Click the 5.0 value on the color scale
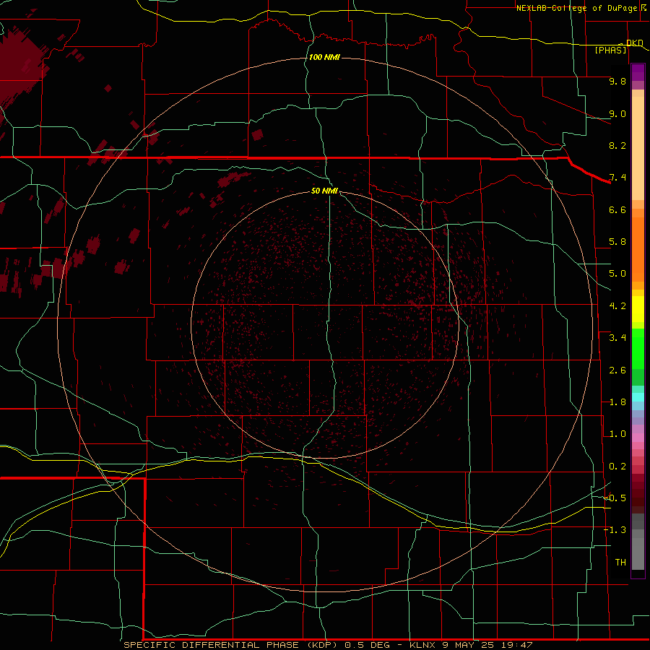650x650 pixels. tap(617, 274)
